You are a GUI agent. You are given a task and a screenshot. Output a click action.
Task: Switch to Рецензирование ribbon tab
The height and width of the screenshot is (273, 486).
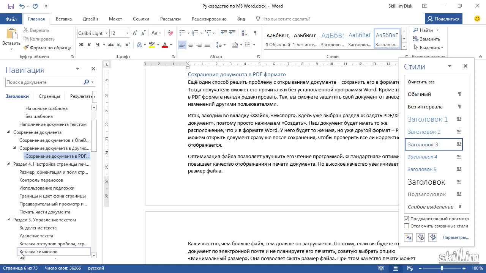tap(209, 19)
